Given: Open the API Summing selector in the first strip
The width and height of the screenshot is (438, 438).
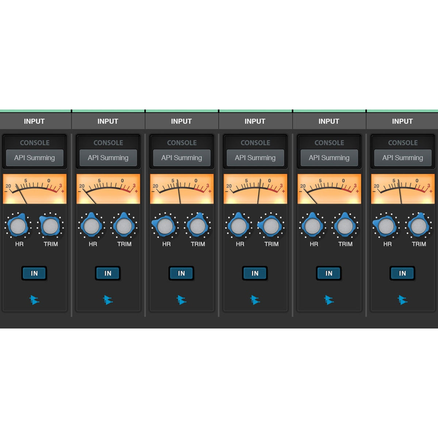Looking at the screenshot, I should click(35, 158).
